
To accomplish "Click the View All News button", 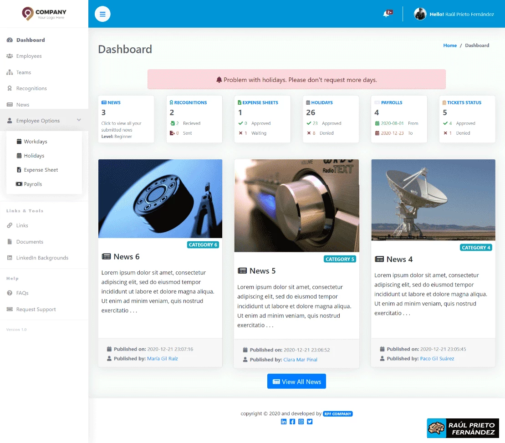I will click(x=296, y=381).
